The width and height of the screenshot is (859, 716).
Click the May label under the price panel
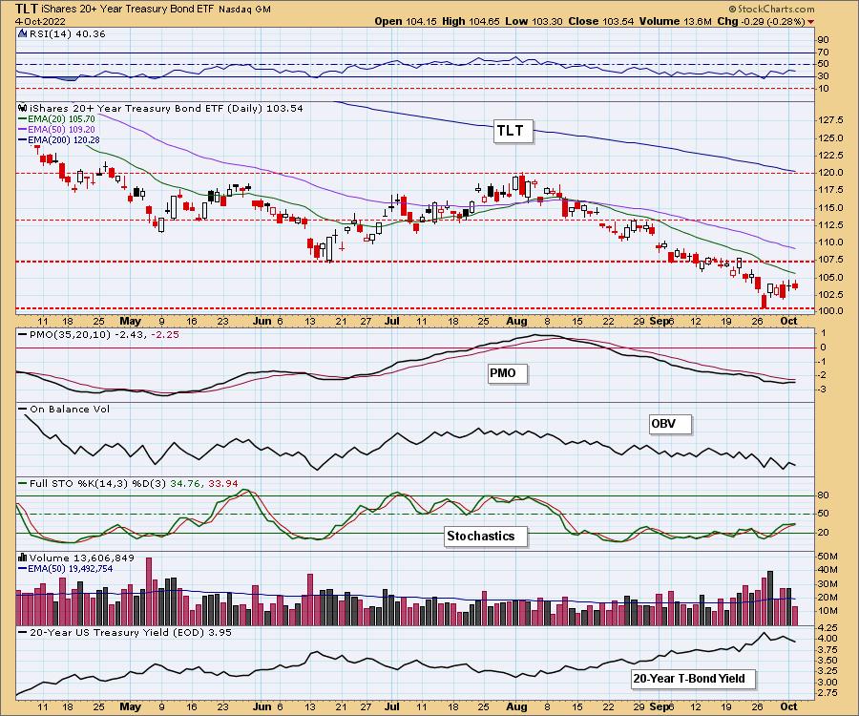[x=131, y=322]
